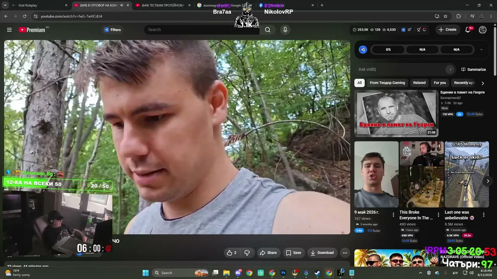Switch to the Facebook tab
The height and width of the screenshot is (279, 497).
[x=286, y=5]
